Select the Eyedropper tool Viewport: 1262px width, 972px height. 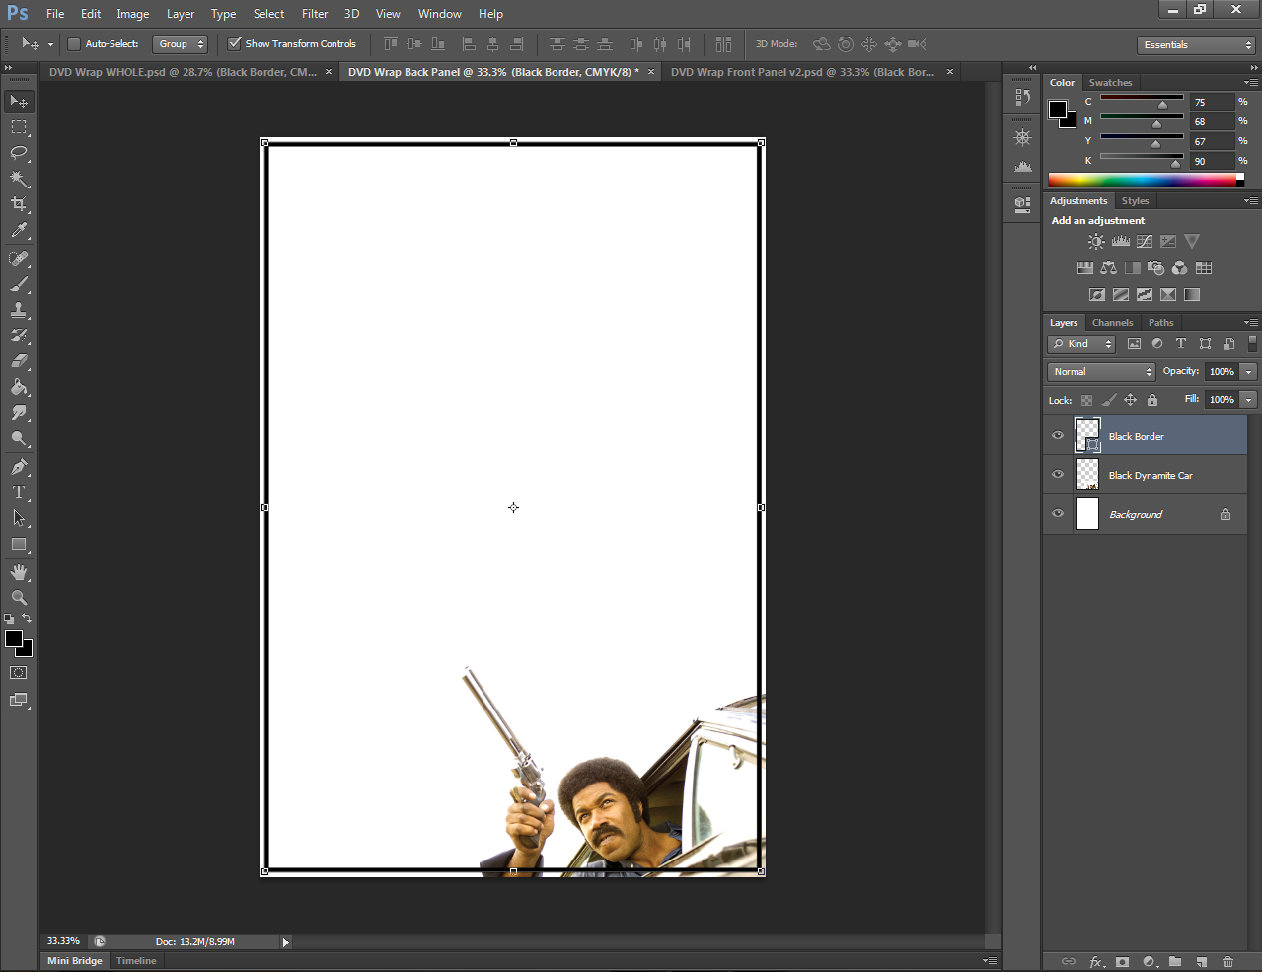point(19,231)
